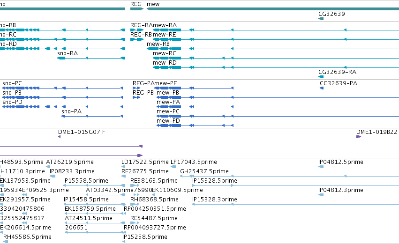This screenshot has height=244, width=399.
Task: Select the mew gene label in gene track
Action: click(153, 4)
